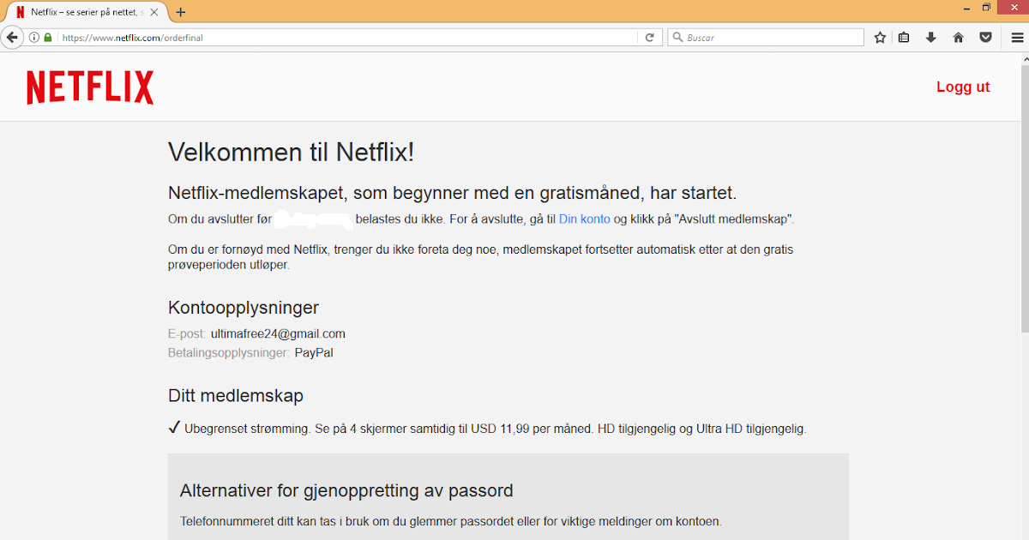Image resolution: width=1029 pixels, height=540 pixels.
Task: Open the downloads panel icon
Action: 930,37
